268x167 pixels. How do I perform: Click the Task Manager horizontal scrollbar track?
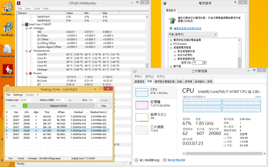(x=224, y=153)
